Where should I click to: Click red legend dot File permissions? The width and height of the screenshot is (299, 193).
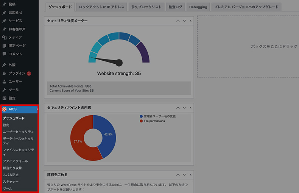point(141,121)
